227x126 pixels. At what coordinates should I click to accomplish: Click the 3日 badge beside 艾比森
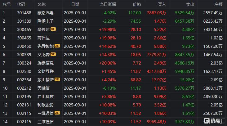click(53, 54)
